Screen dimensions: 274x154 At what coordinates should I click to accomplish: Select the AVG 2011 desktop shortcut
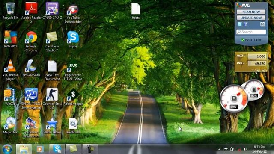click(10, 39)
